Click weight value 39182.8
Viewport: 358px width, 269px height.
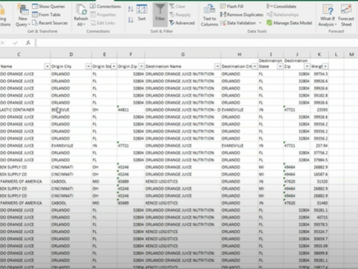point(319,95)
